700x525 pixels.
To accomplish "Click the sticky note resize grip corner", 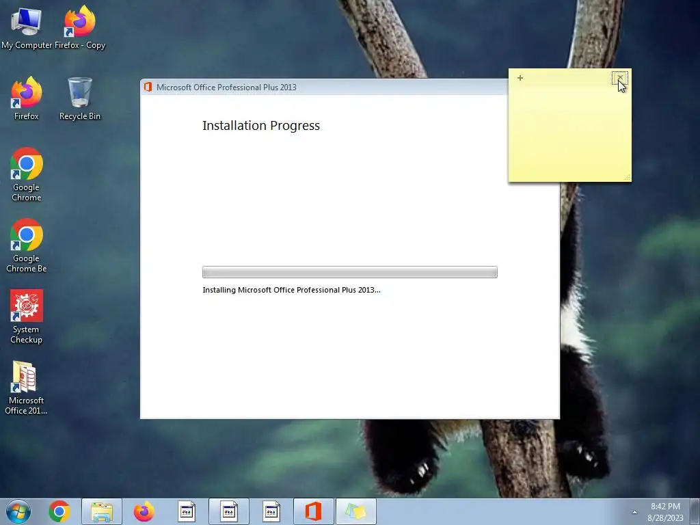I will coord(628,178).
